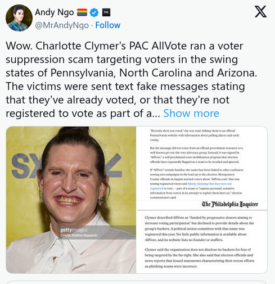Follow @MrAndyNgo
The image size is (275, 284).
point(108,25)
